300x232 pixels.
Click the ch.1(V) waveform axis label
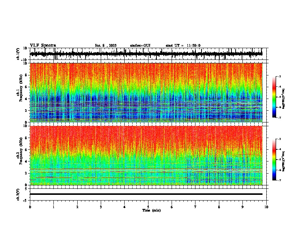[18, 54]
